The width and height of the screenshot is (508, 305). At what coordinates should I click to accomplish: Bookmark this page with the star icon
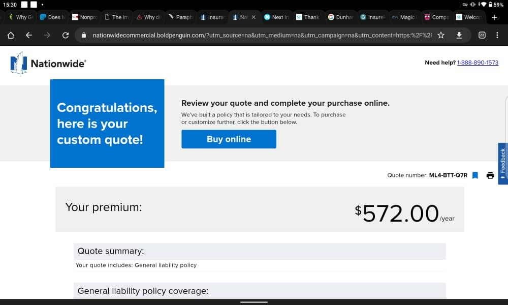441,35
